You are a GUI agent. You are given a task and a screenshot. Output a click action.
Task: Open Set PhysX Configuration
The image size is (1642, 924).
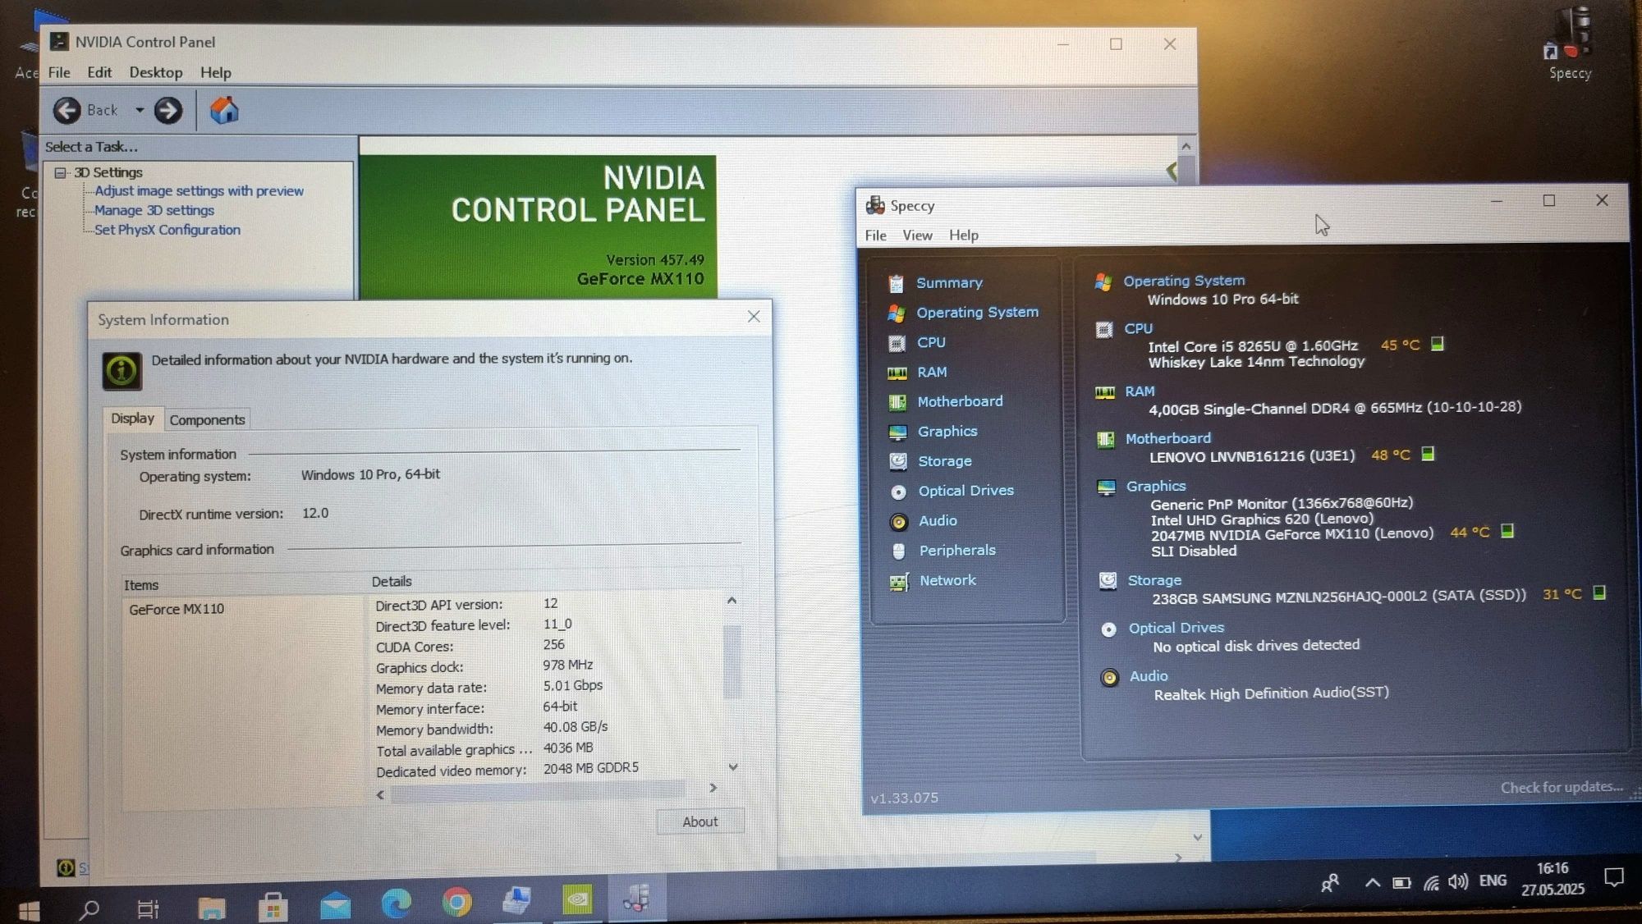167,230
